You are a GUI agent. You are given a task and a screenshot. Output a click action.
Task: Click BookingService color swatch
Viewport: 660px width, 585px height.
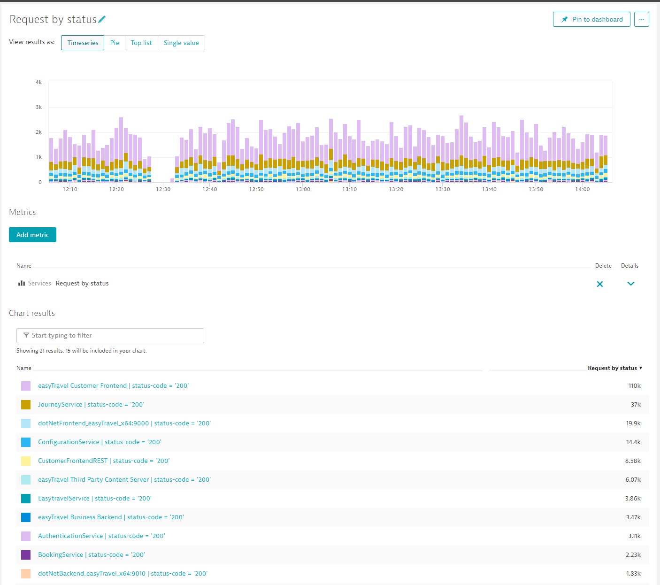[x=26, y=554]
